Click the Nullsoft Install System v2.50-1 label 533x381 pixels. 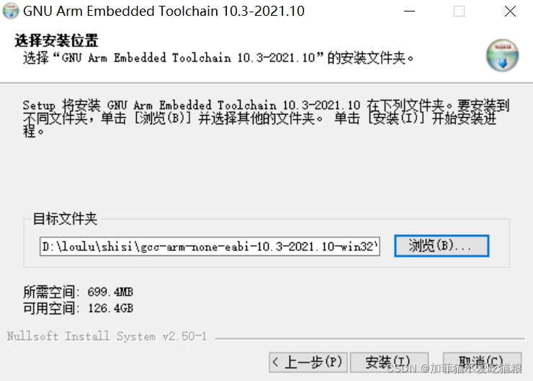(x=107, y=336)
